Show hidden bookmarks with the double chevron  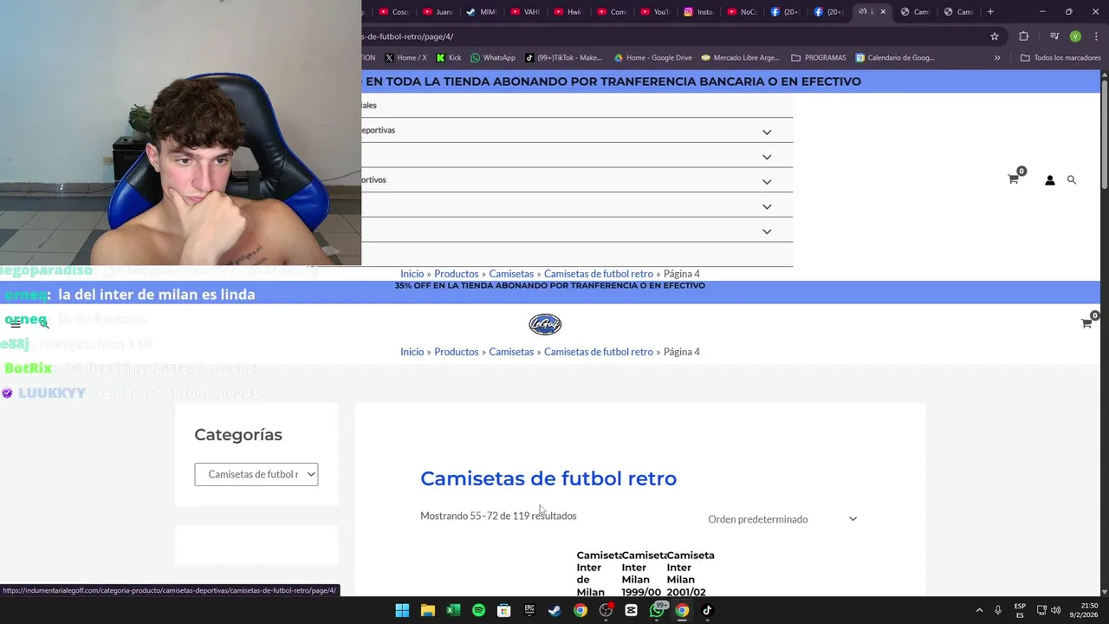[997, 58]
